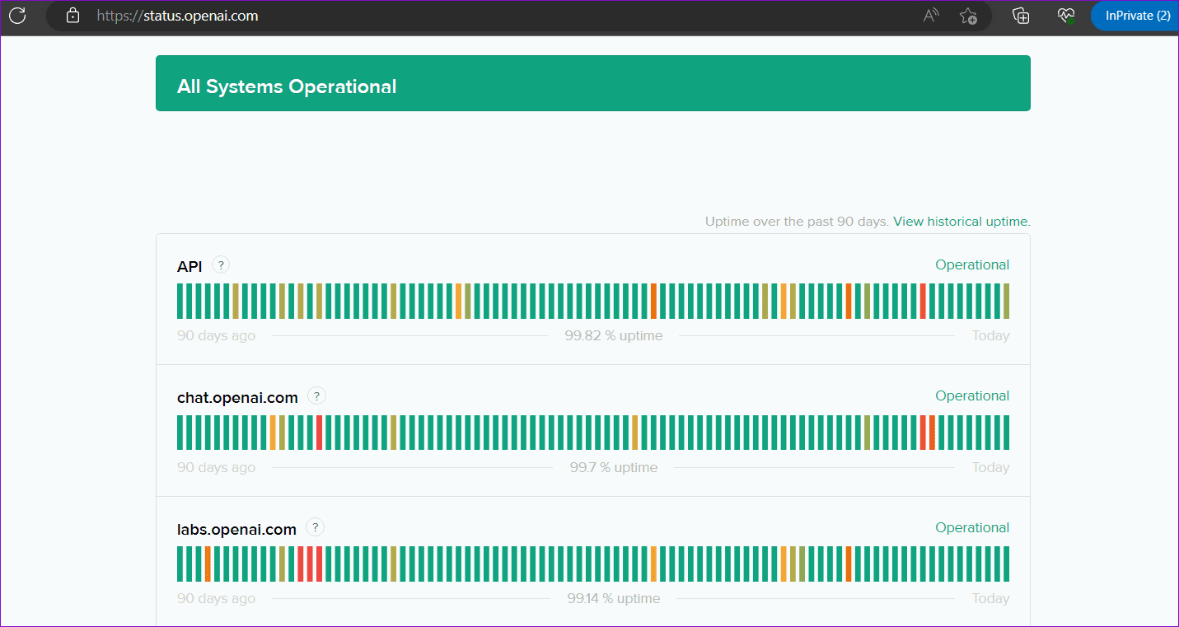
Task: Select first bar in labs.openai.com uptime
Action: coord(180,564)
